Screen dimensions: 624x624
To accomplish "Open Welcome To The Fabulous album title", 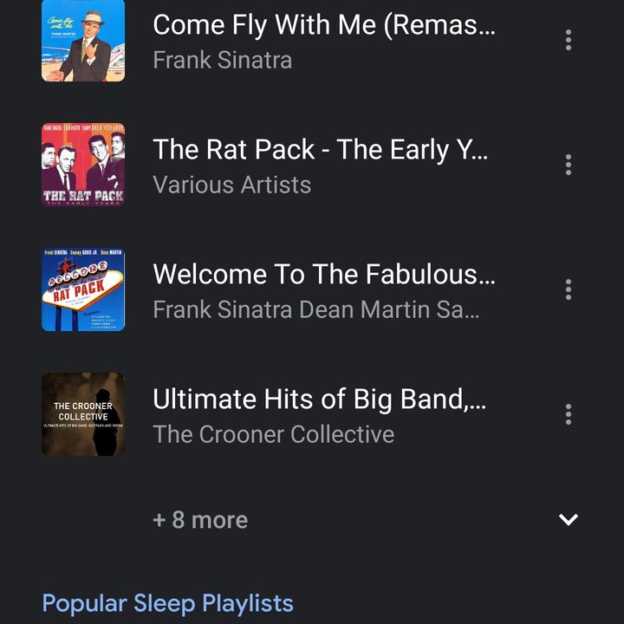I will tap(324, 275).
